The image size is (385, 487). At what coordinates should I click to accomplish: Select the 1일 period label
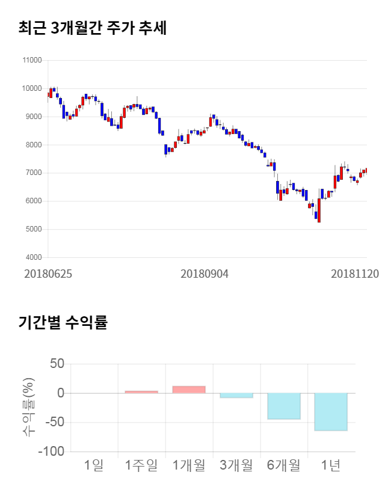(x=94, y=465)
